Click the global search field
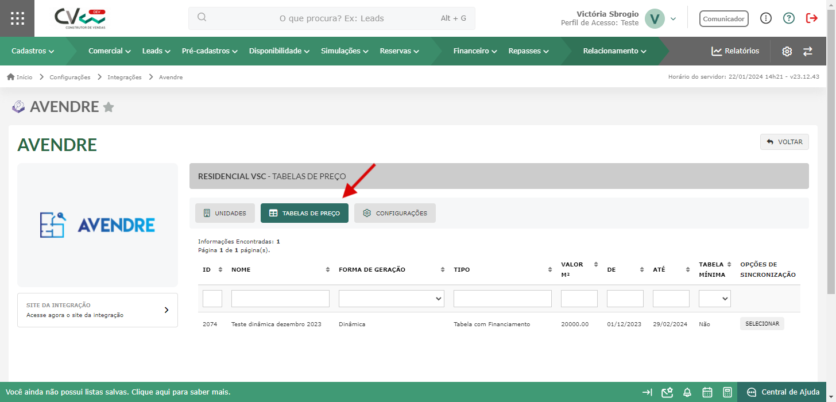Viewport: 836px width, 402px height. pos(332,18)
